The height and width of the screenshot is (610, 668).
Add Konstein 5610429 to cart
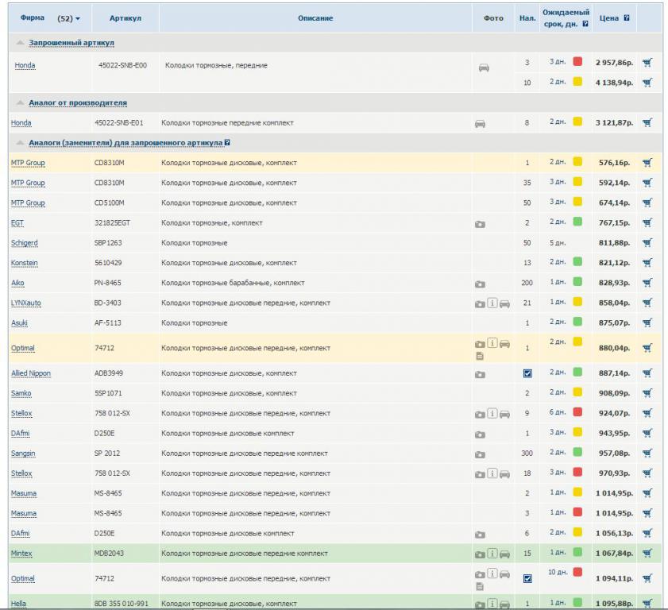coord(647,263)
